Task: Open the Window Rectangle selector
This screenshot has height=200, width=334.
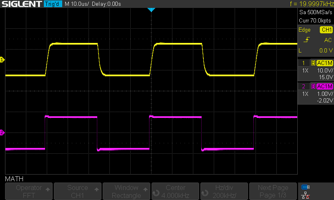Action: pyautogui.click(x=127, y=191)
